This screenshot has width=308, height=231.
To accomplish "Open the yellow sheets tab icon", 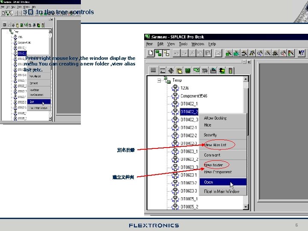I will pyautogui.click(x=179, y=71).
